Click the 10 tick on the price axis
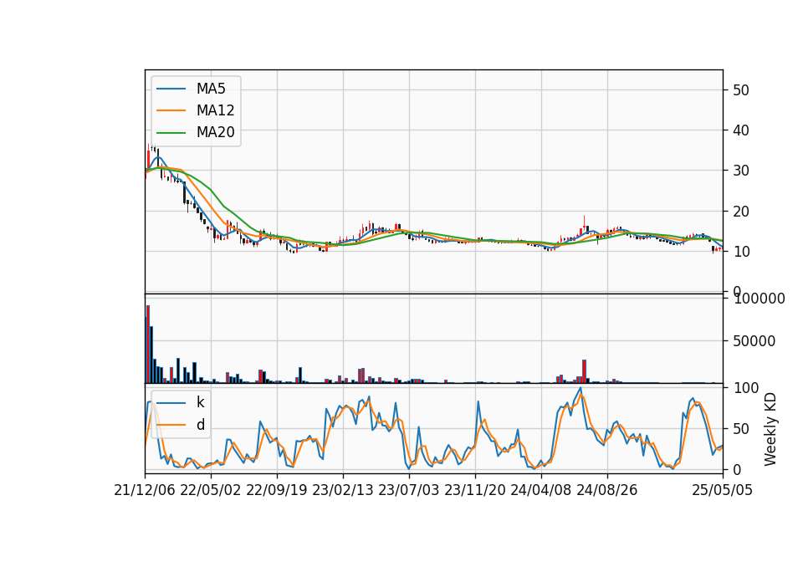The width and height of the screenshot is (803, 577). point(740,252)
